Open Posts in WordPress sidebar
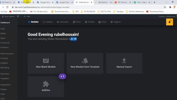Screen dimensions: 177x100 pos(2,29)
